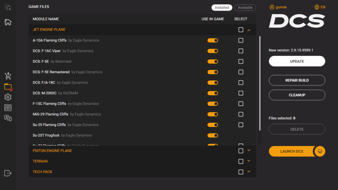338x190 pixels.
Task: Open the shop cart icon
Action: point(8,76)
